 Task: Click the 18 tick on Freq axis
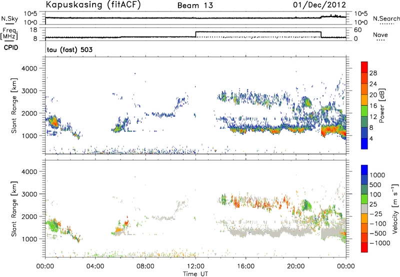click(33, 30)
